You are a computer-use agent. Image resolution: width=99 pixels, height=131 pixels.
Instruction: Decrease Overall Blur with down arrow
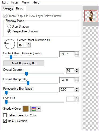coord(77,81)
